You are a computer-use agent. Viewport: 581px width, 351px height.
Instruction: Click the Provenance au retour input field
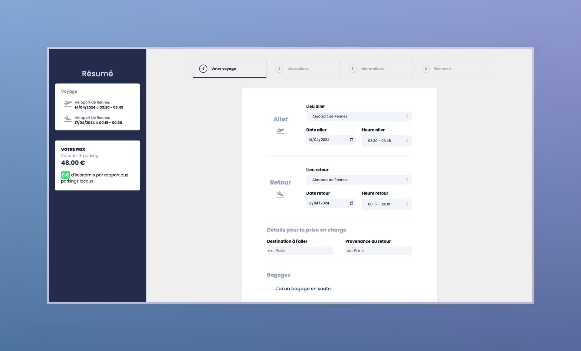tap(378, 251)
